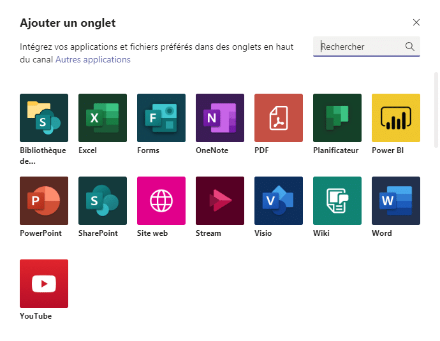This screenshot has height=341, width=440.
Task: Click the SharePoint label text
Action: click(x=98, y=233)
